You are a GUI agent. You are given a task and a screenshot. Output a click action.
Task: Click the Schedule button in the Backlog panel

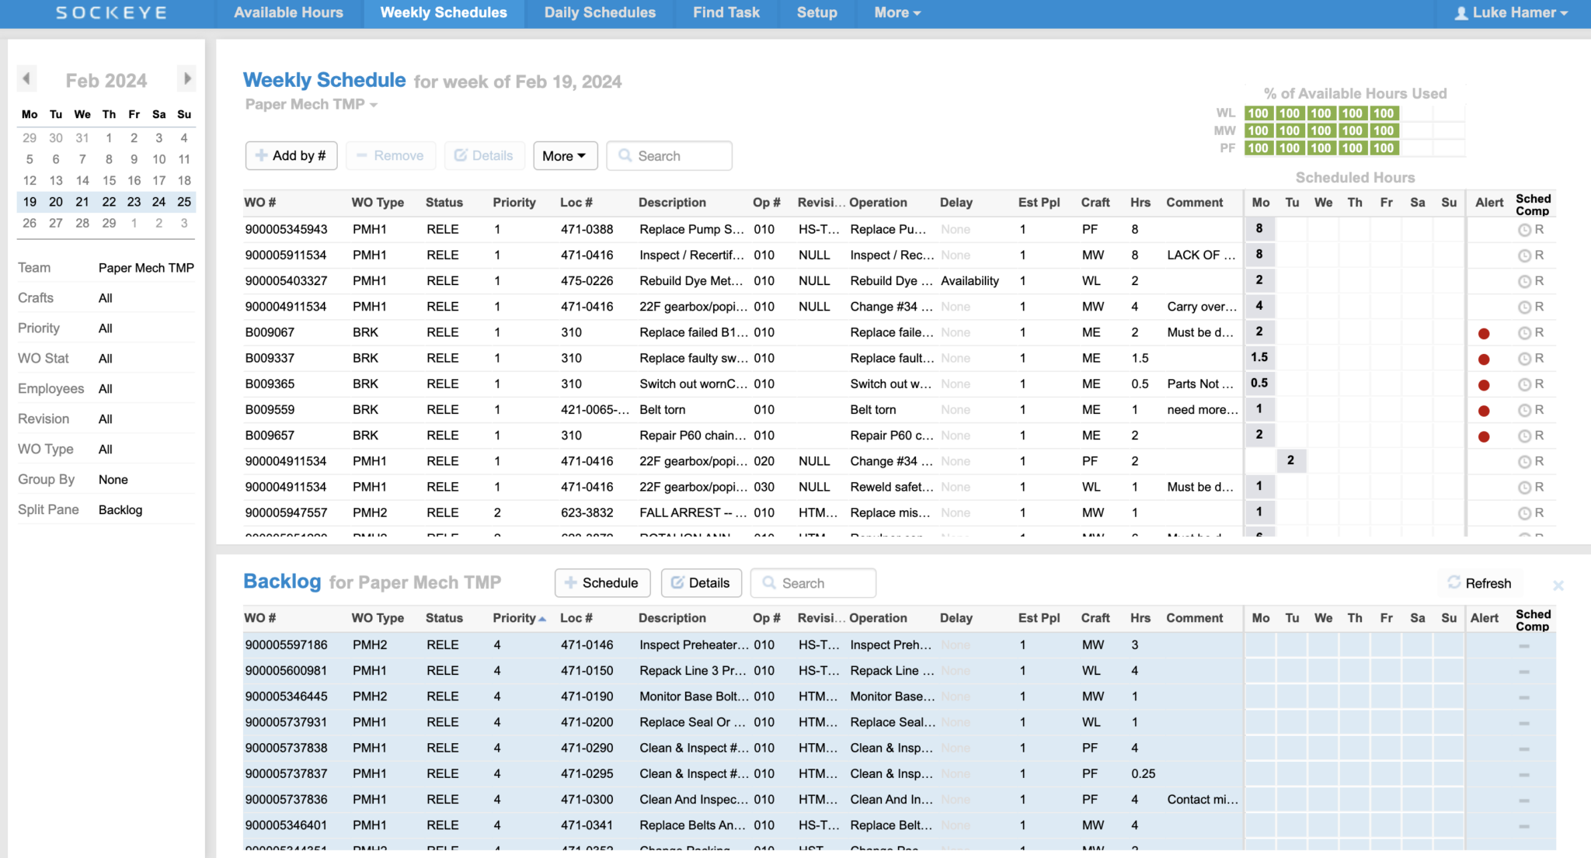coord(602,583)
